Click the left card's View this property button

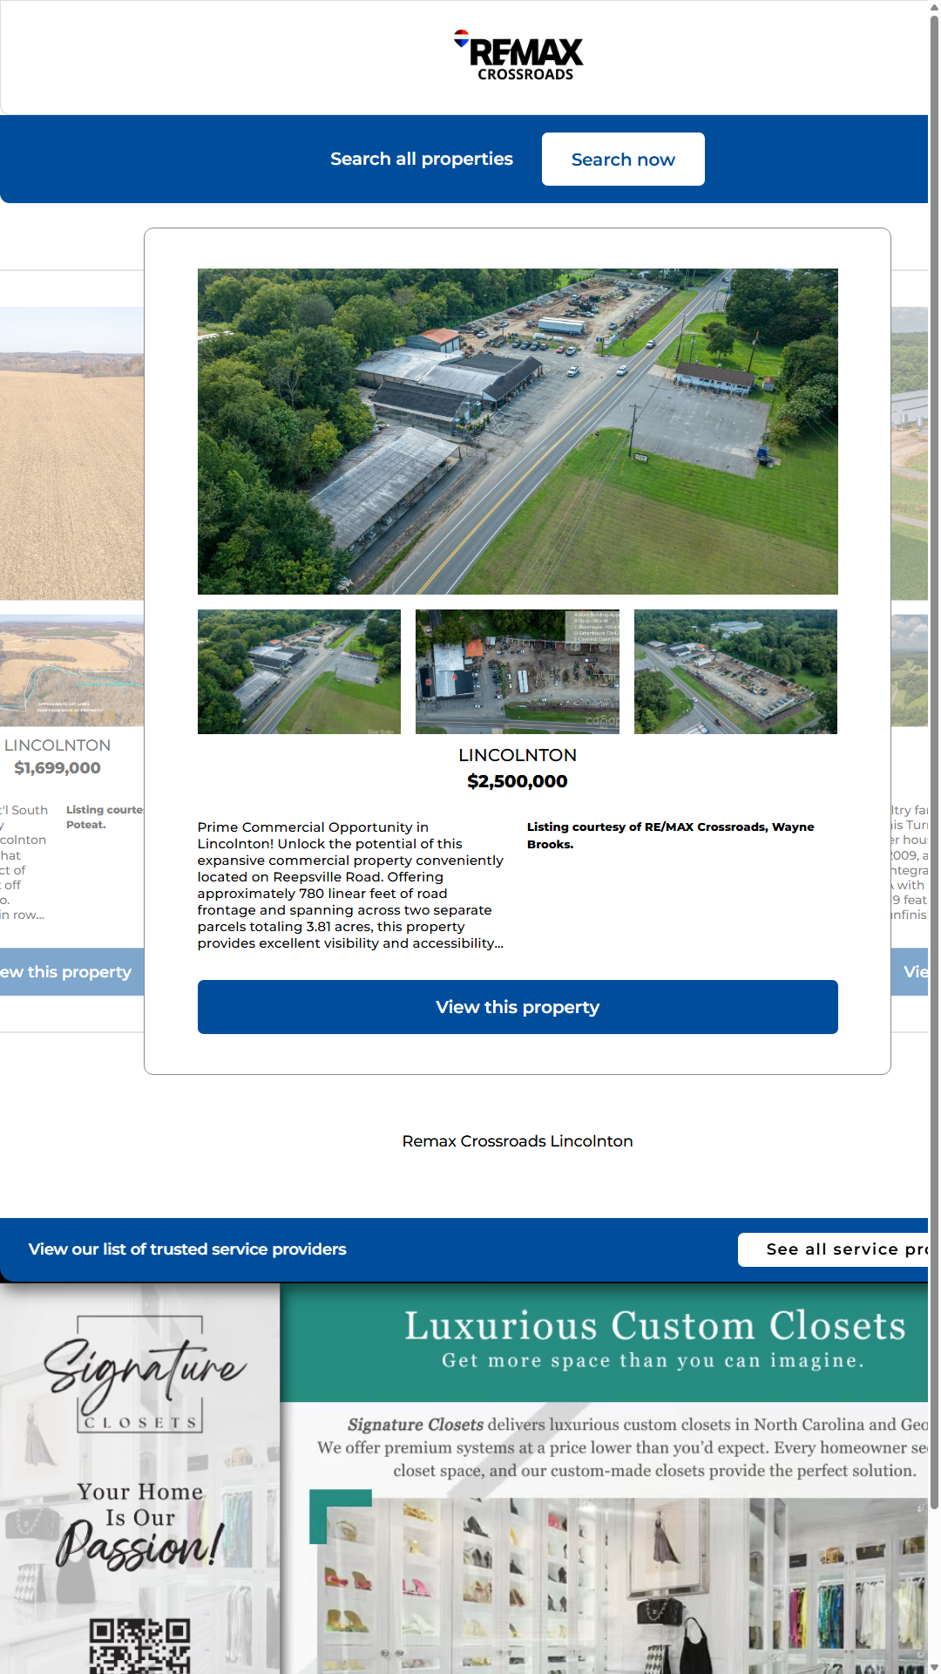[x=71, y=971]
